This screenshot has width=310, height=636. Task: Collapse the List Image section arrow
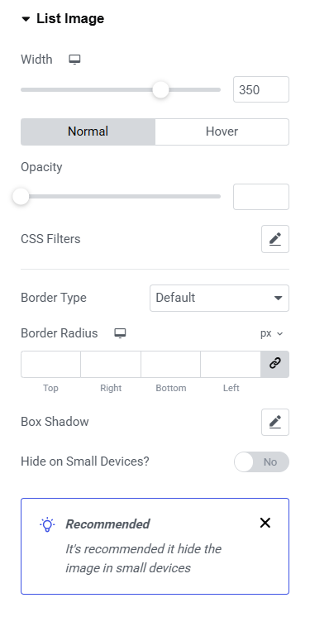click(x=26, y=19)
